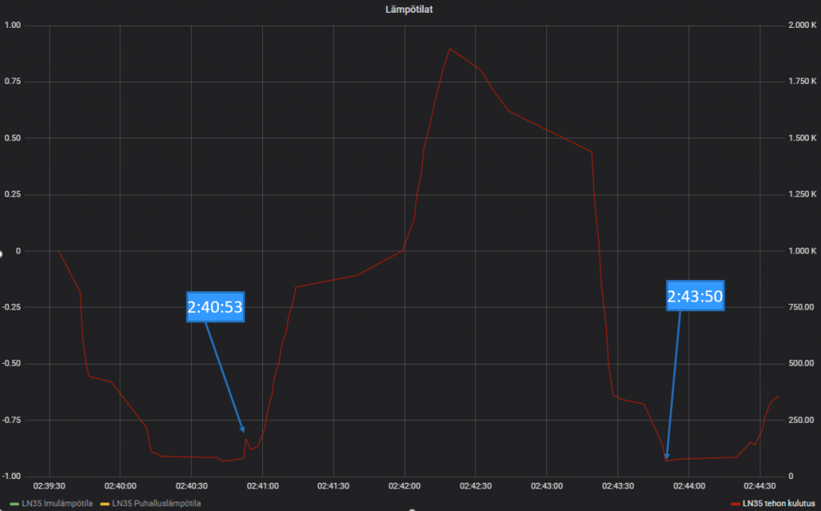Click the 1.00 left axis label

(13, 25)
